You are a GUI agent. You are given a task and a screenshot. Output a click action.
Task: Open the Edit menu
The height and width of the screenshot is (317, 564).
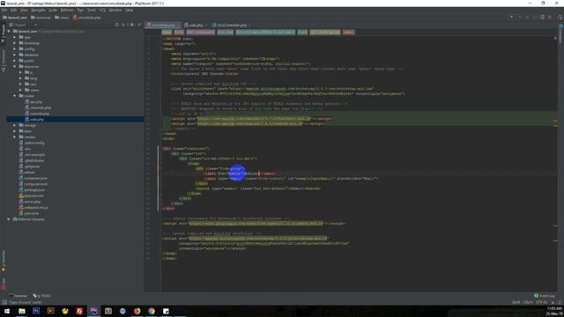(14, 10)
